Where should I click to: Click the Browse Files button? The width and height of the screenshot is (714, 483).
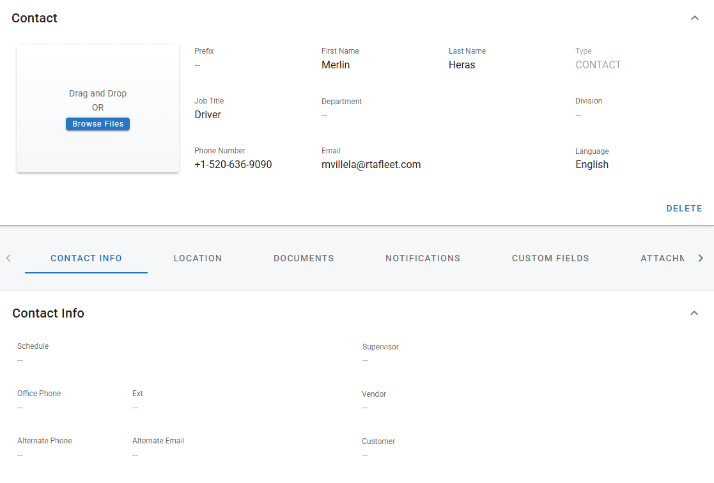pos(97,123)
